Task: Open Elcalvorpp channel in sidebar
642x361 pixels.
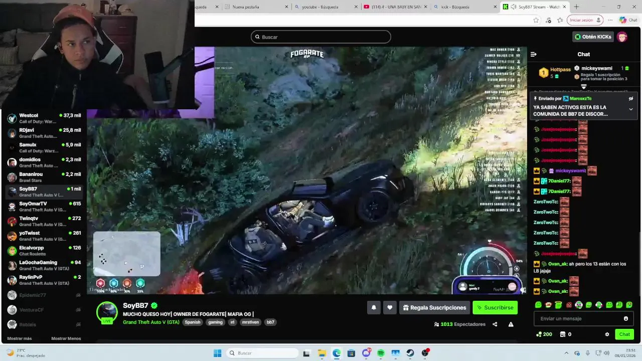Action: (x=44, y=251)
